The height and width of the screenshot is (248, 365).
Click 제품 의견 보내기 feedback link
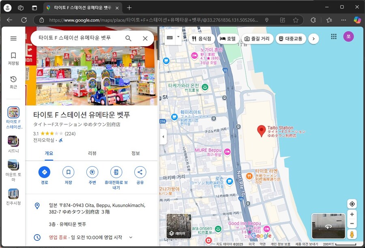[307, 244]
